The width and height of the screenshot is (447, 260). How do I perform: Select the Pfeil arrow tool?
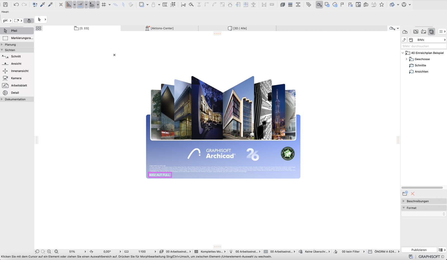(17, 31)
